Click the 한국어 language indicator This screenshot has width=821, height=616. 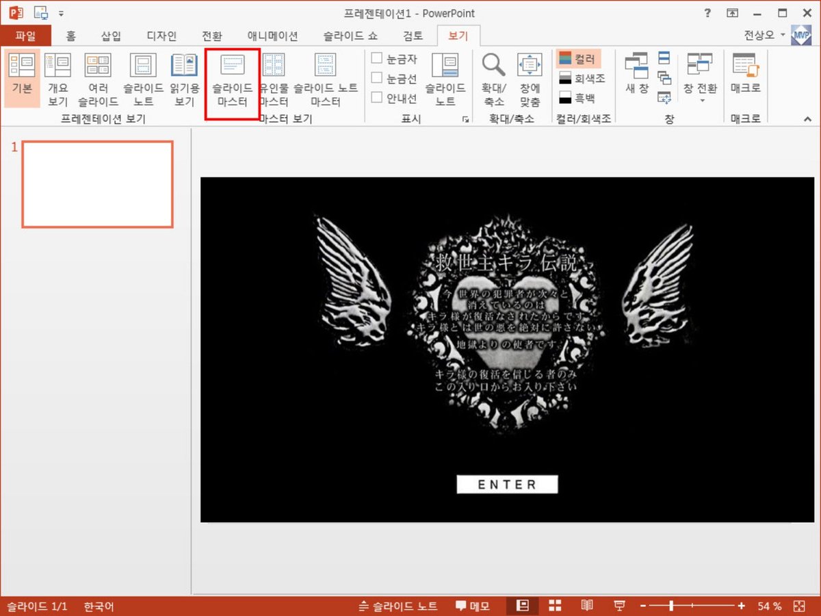99,606
